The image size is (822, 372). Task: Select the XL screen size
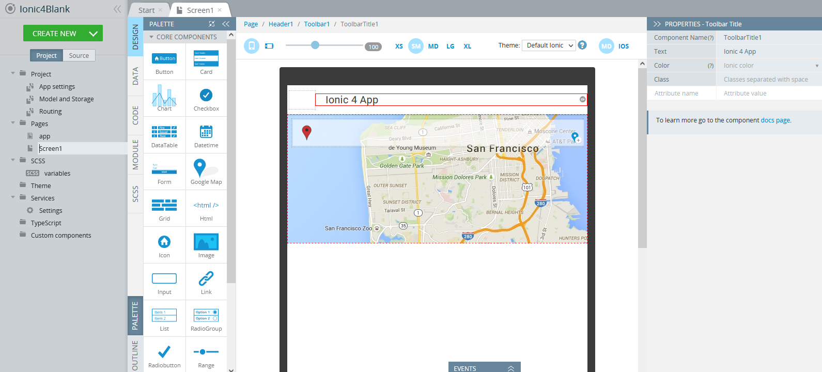coord(467,47)
